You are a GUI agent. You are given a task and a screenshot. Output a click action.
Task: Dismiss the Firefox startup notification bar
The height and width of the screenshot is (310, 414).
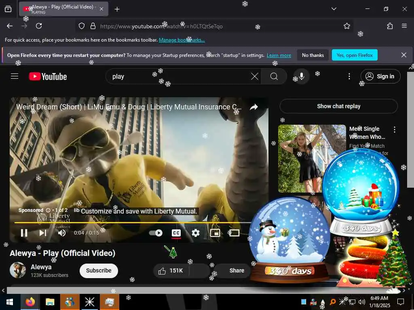(x=404, y=55)
